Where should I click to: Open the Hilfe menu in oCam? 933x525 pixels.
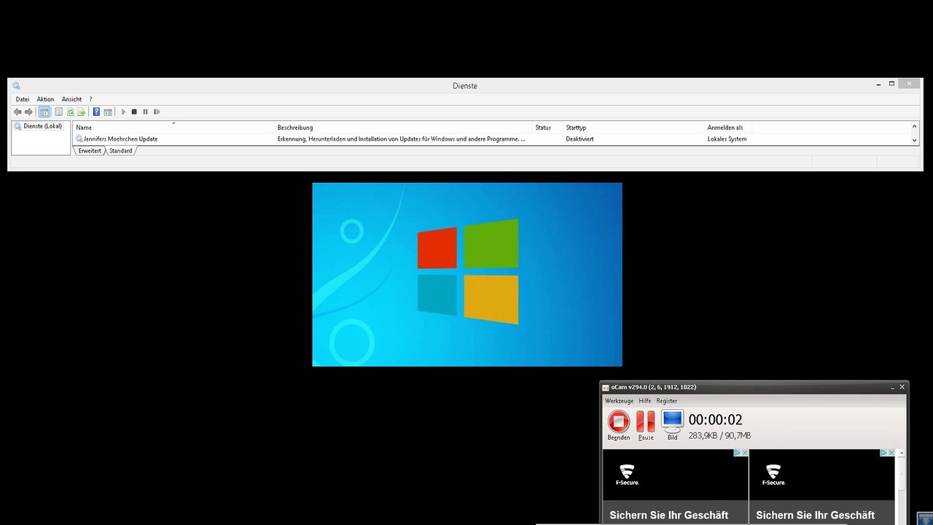tap(645, 401)
